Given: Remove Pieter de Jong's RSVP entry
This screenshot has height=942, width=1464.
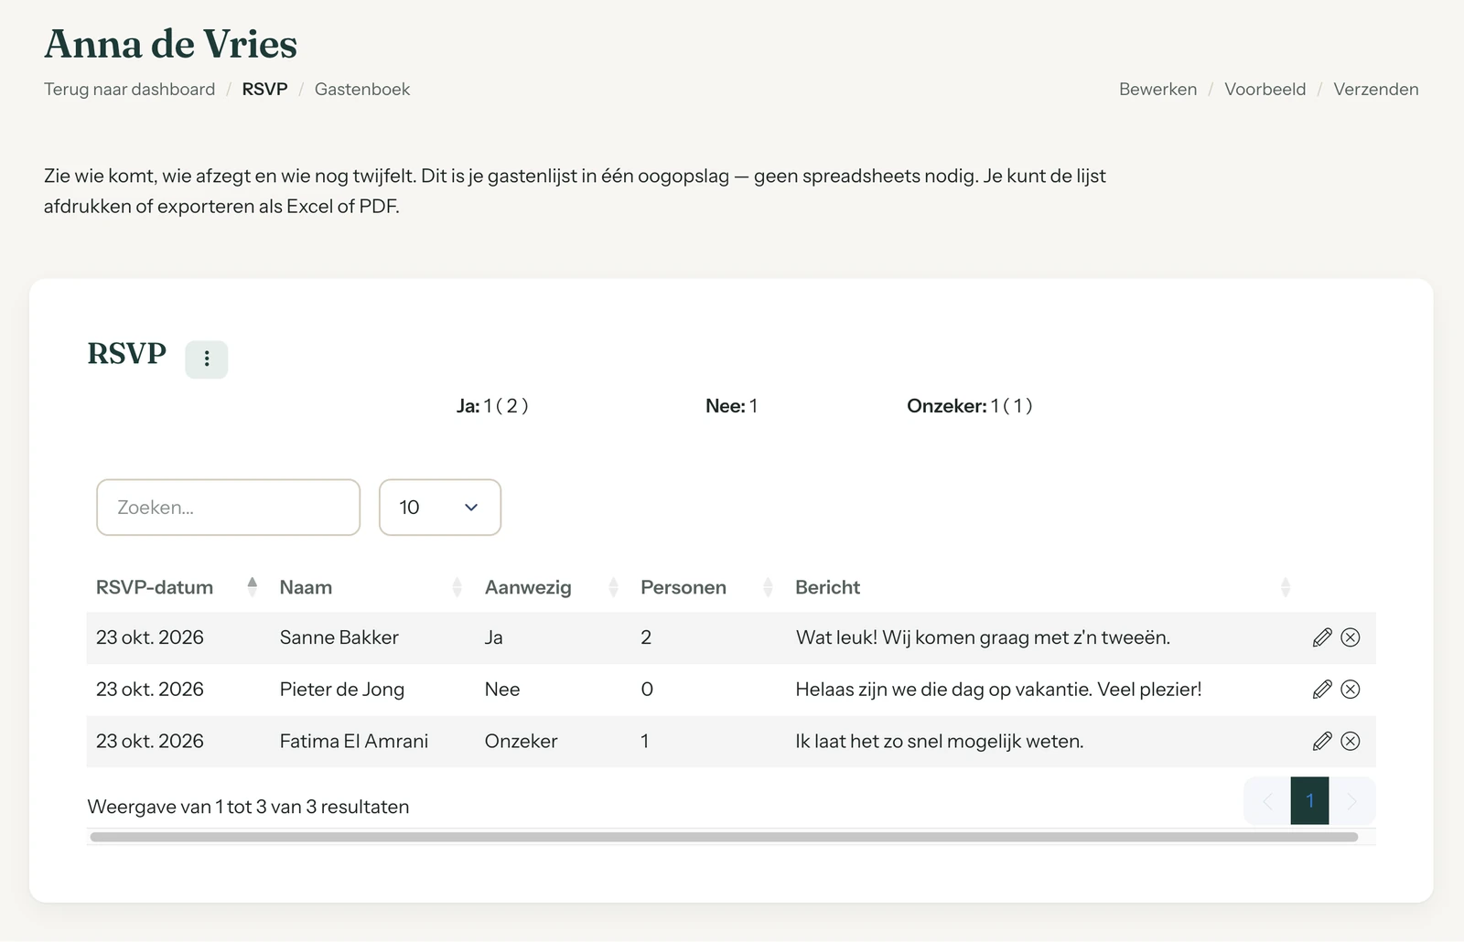Looking at the screenshot, I should (1351, 690).
